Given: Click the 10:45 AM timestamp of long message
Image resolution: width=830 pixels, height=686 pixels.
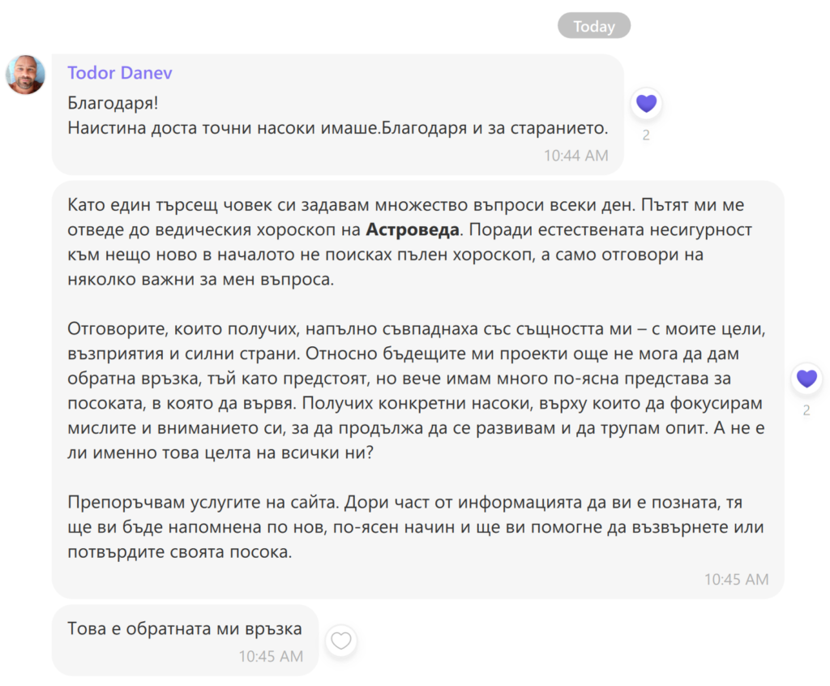Looking at the screenshot, I should (736, 579).
